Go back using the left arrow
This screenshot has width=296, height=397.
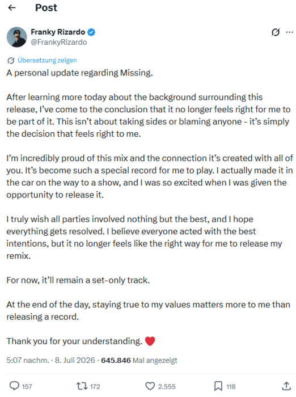[12, 8]
